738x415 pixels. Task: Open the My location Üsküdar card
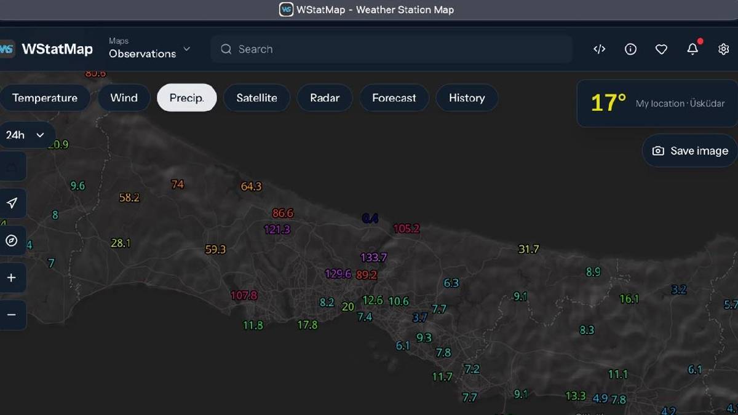point(657,103)
